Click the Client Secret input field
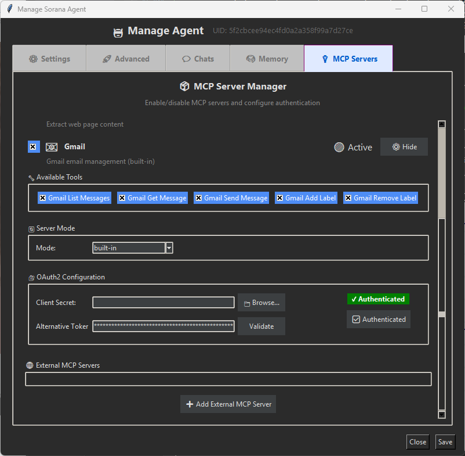Viewport: 465px width, 456px height. 163,302
